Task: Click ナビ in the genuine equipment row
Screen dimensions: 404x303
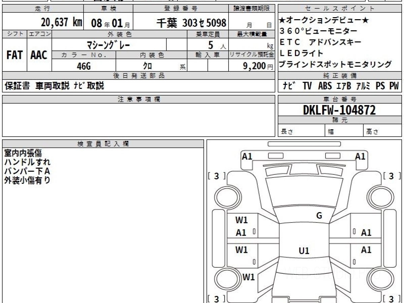Action: [289, 86]
